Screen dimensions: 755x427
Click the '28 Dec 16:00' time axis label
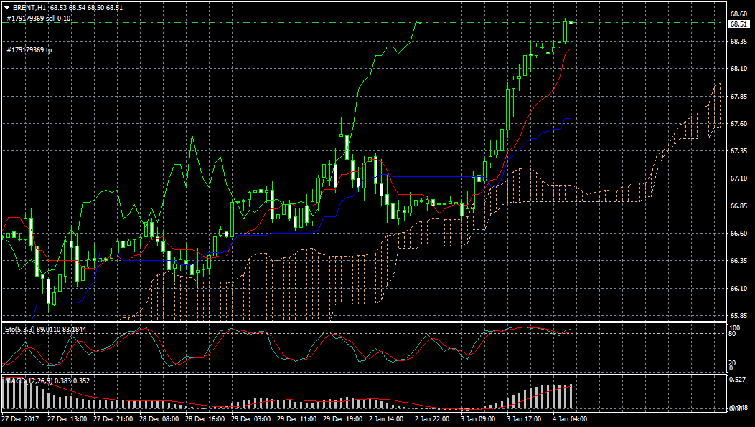(x=205, y=419)
